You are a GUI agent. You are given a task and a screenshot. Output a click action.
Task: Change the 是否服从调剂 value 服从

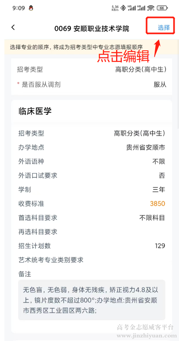tap(160, 85)
